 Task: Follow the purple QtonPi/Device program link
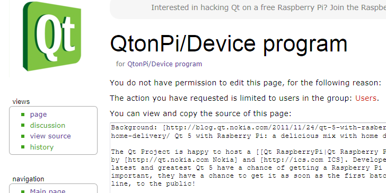pyautogui.click(x=165, y=64)
